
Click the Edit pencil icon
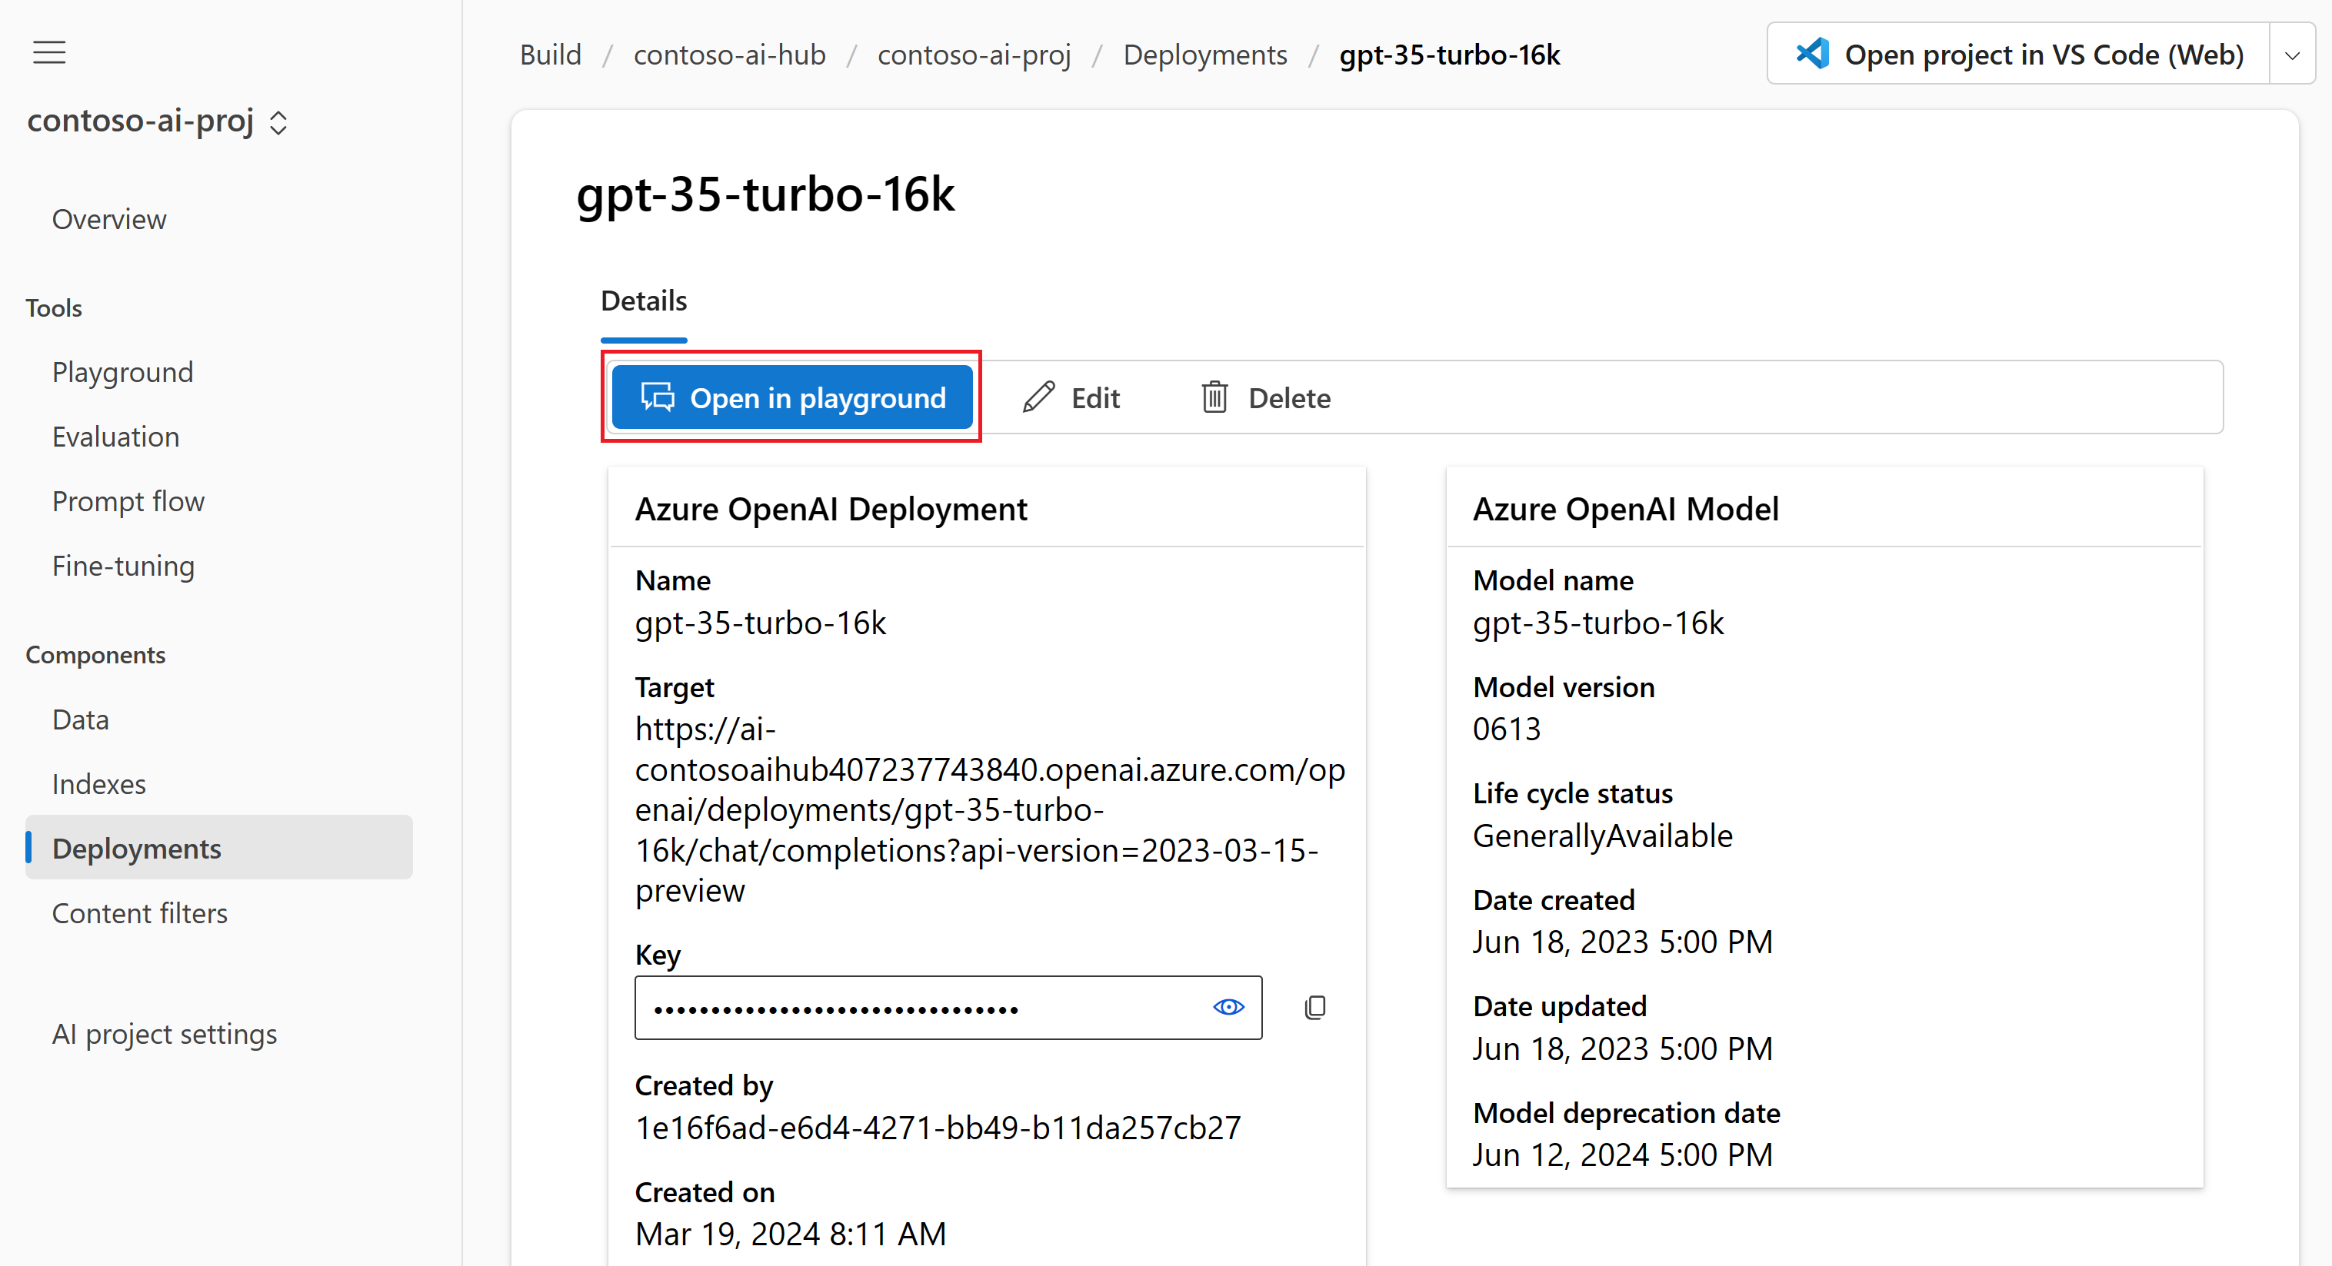(1038, 397)
